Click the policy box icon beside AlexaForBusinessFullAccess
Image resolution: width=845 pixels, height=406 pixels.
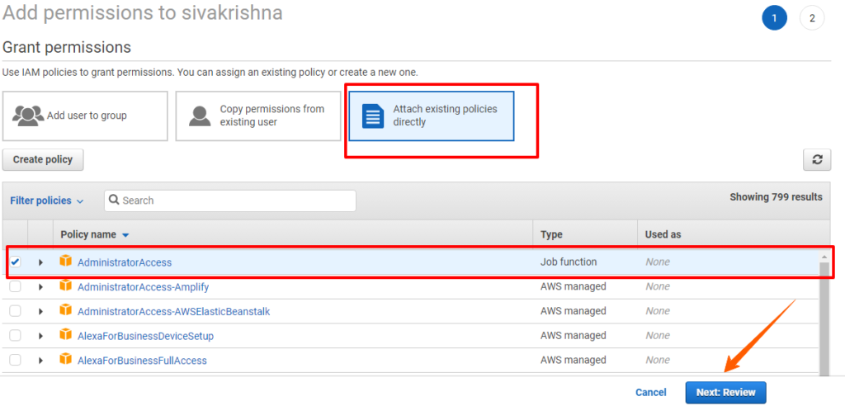(65, 359)
